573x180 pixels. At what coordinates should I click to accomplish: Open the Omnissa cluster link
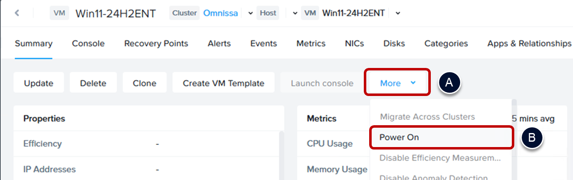(x=220, y=13)
